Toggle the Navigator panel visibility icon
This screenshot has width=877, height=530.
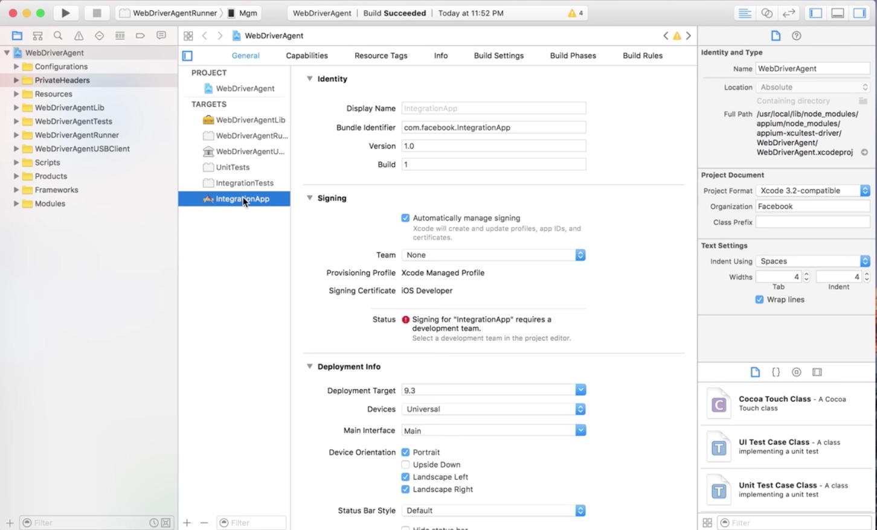point(816,13)
